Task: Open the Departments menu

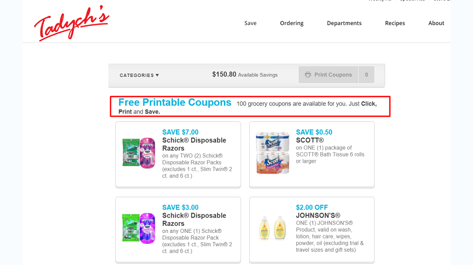Action: (344, 23)
